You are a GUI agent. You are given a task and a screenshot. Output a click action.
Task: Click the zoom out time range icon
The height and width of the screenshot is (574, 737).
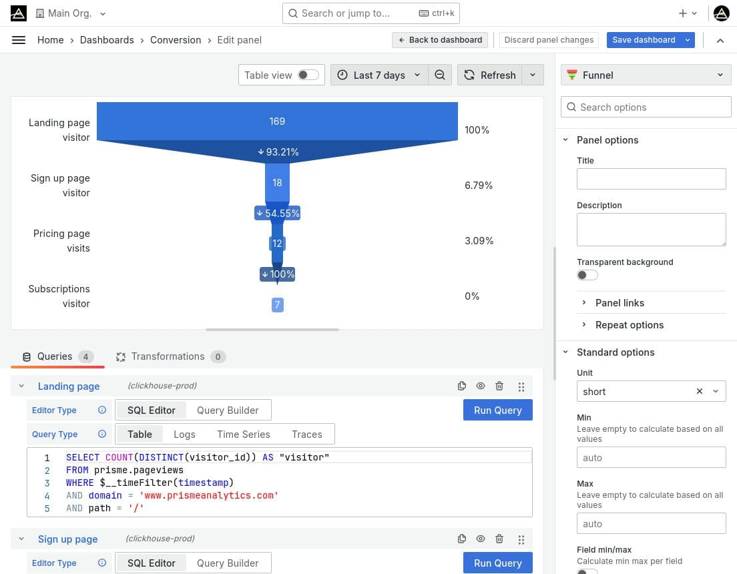[440, 75]
